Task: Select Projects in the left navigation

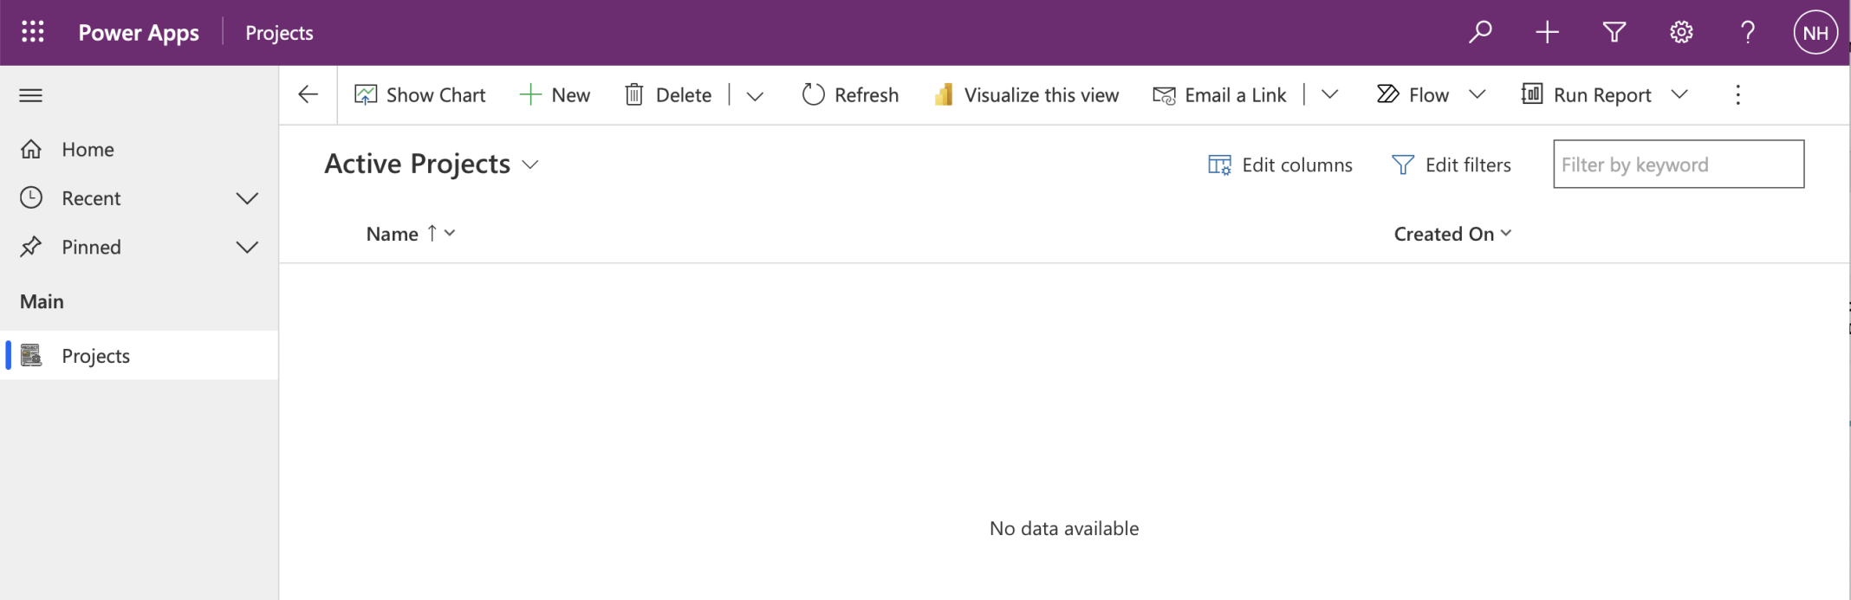Action: pos(95,356)
